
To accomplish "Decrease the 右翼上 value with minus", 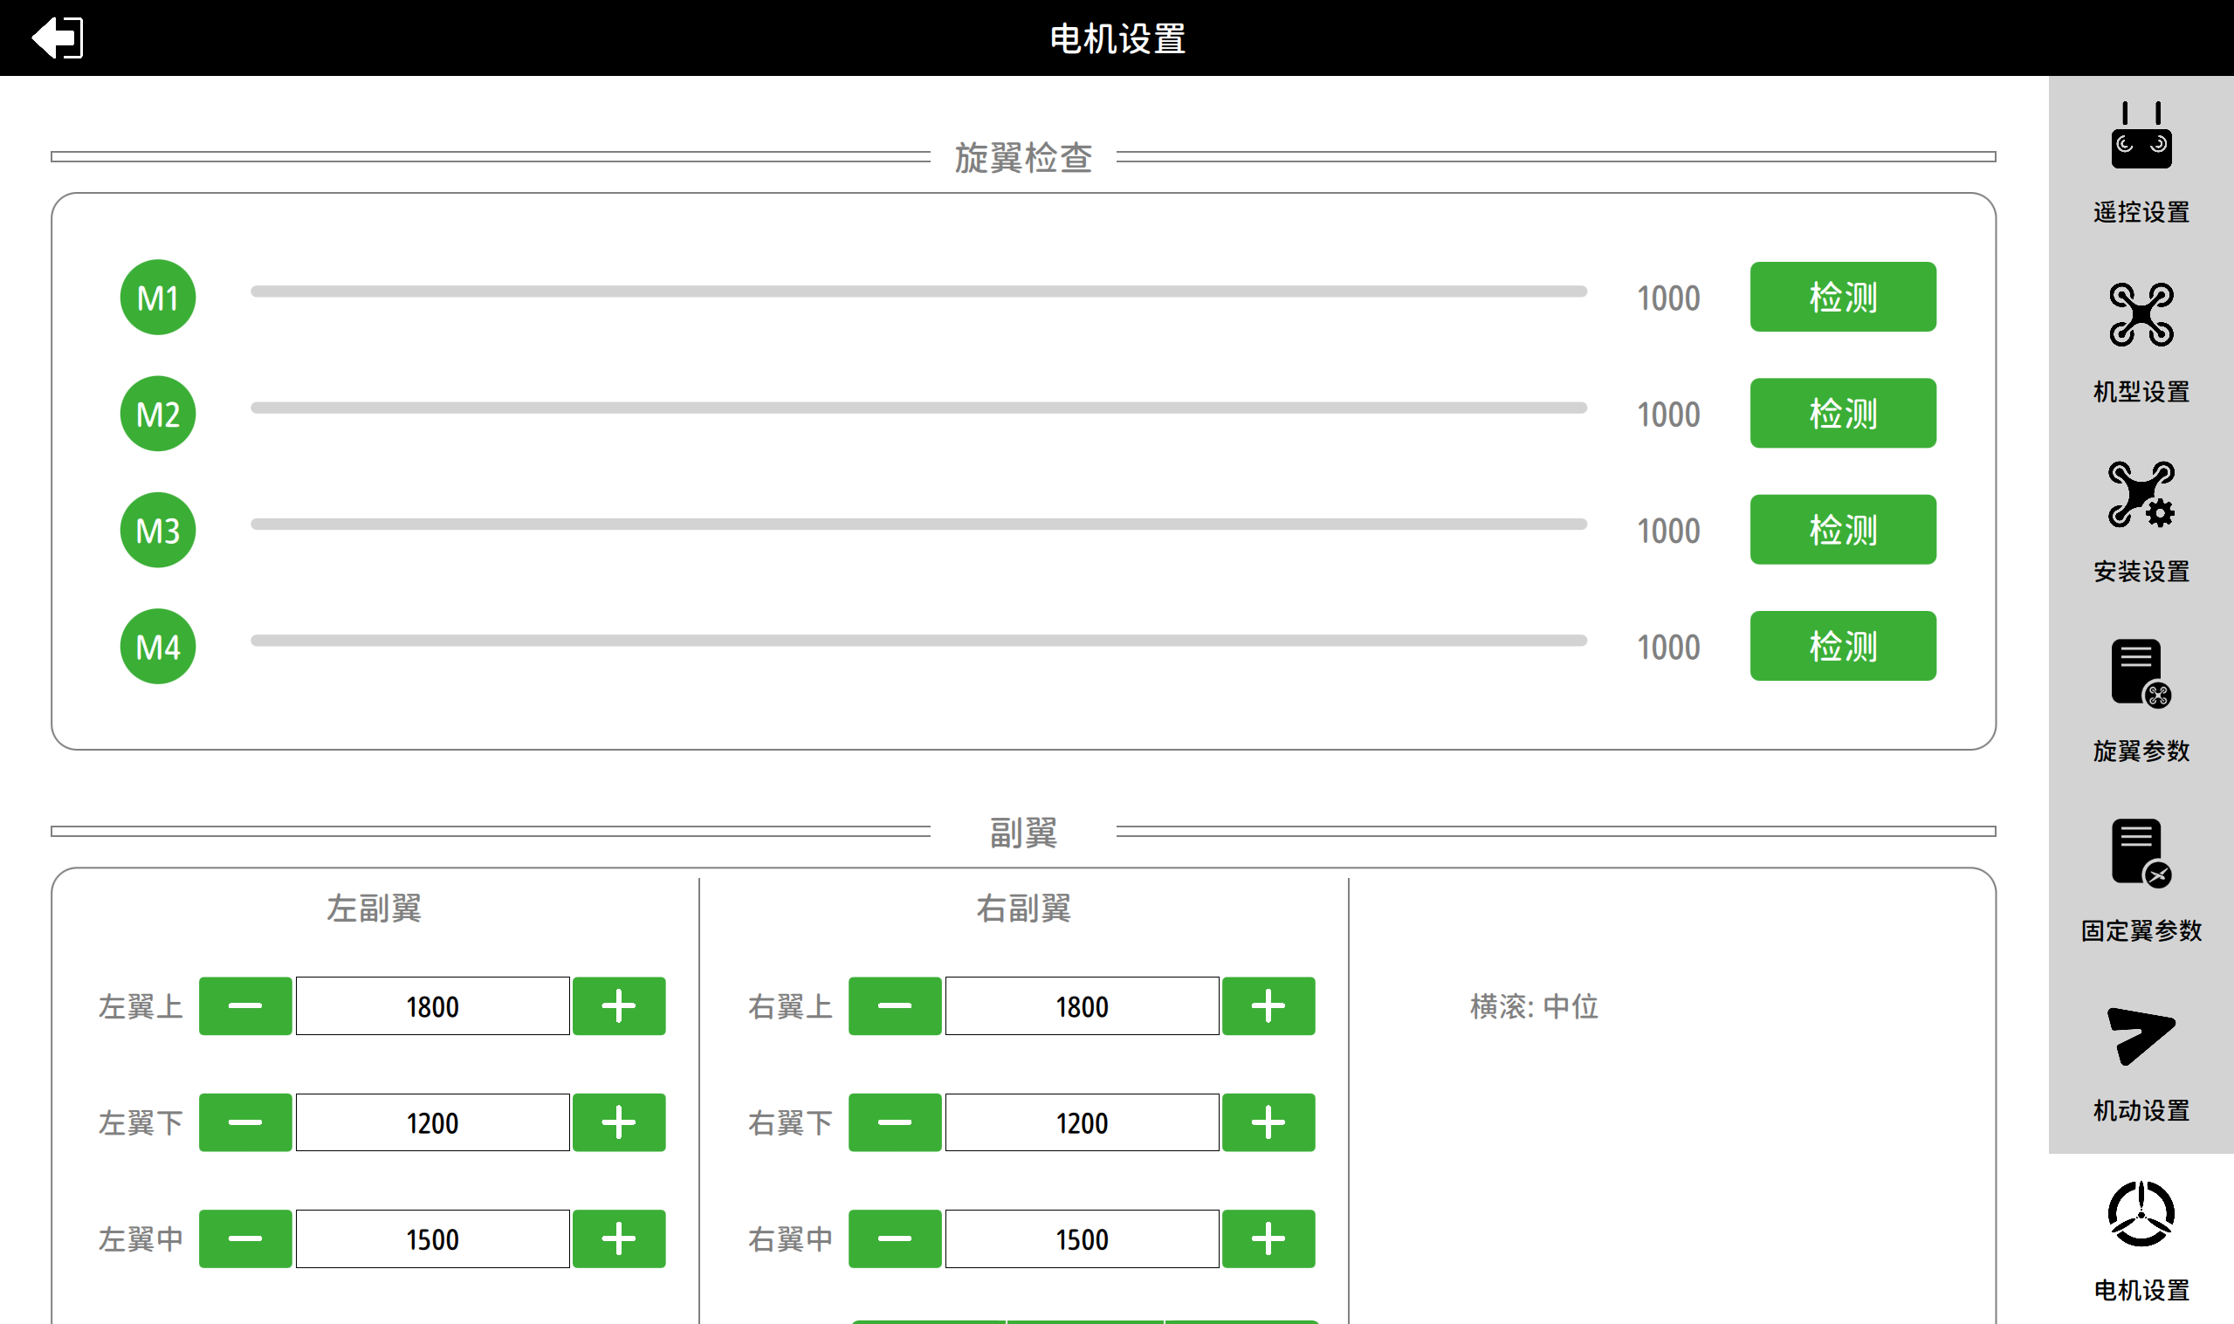I will pyautogui.click(x=894, y=1006).
